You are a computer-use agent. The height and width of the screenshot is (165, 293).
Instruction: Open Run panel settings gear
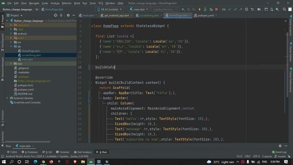point(280,146)
